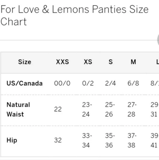Click the Panties Size Chart heading

click(74, 15)
